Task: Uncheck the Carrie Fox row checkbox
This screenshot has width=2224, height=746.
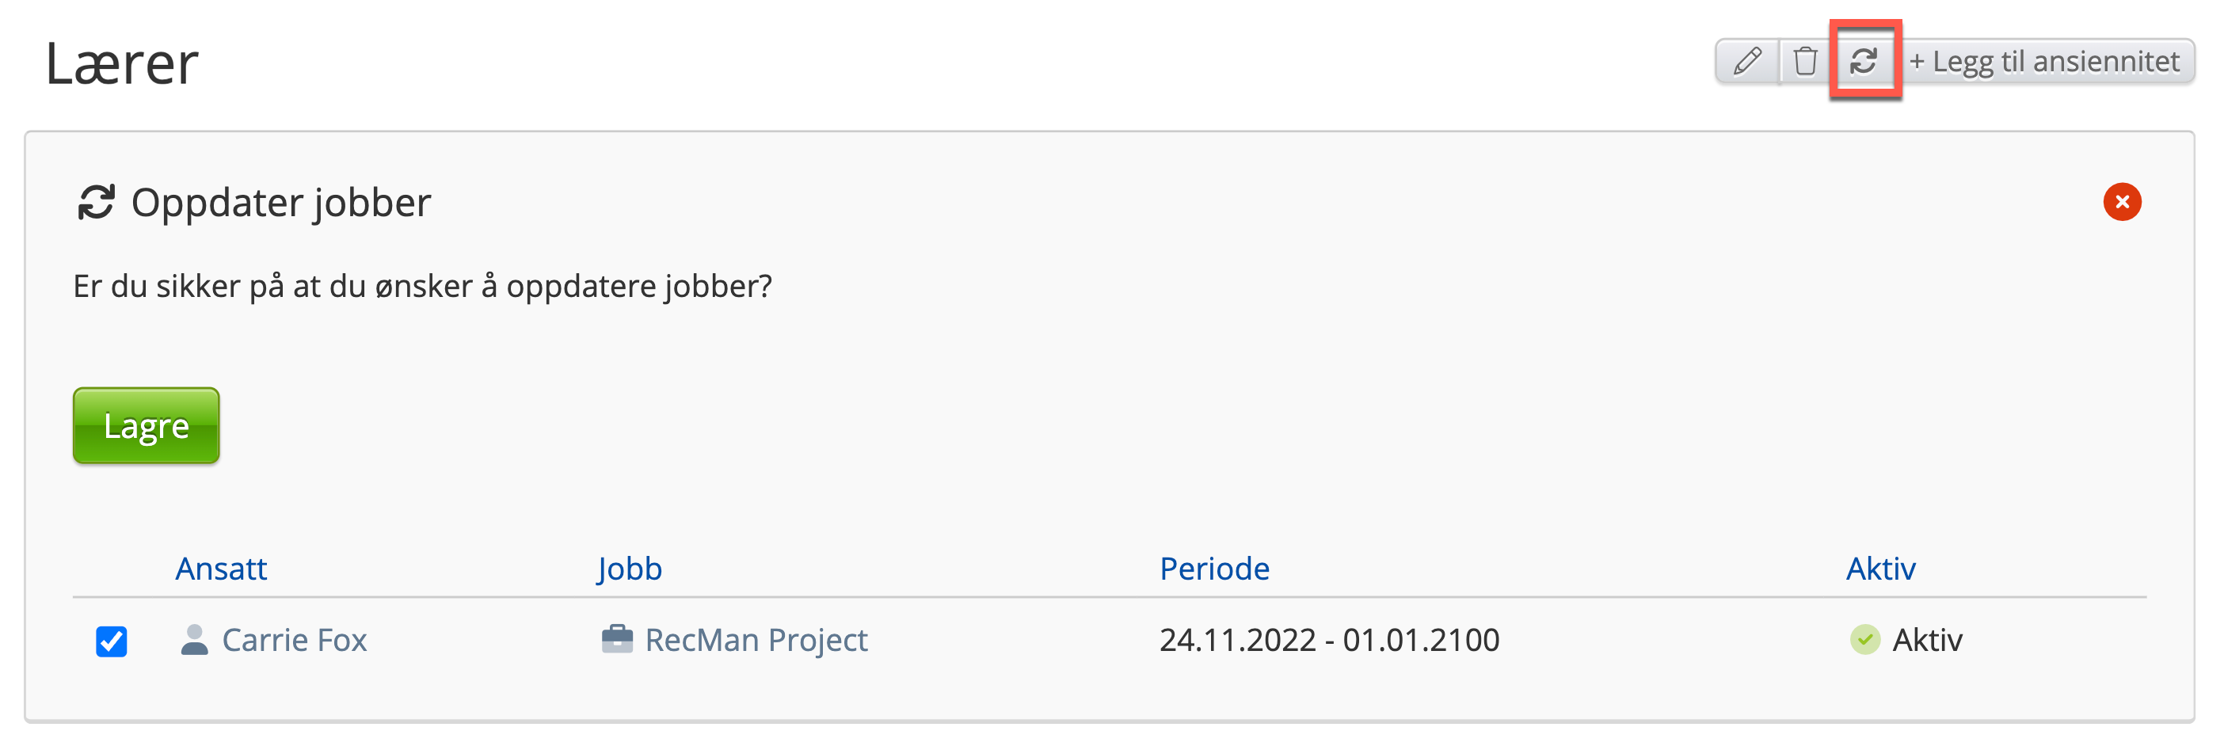Action: point(112,641)
